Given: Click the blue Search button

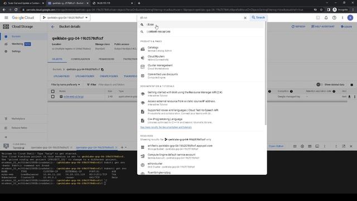Looking at the screenshot, I should (x=258, y=17).
